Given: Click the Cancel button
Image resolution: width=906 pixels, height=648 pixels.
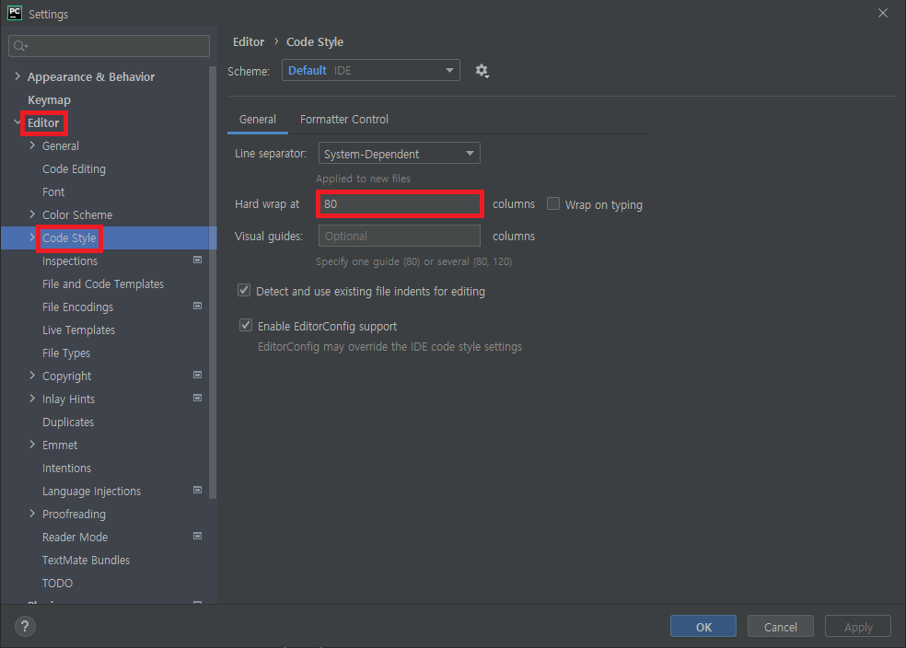Looking at the screenshot, I should tap(781, 627).
